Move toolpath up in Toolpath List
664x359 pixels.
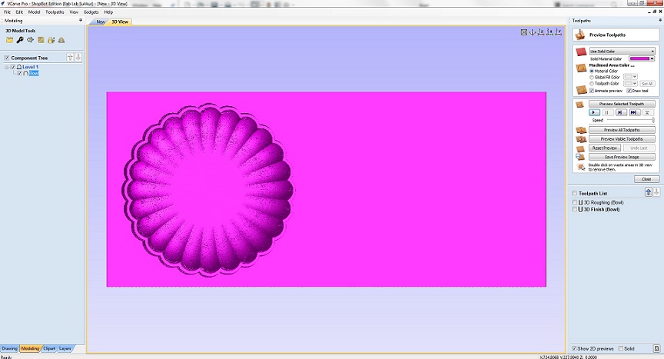click(649, 192)
